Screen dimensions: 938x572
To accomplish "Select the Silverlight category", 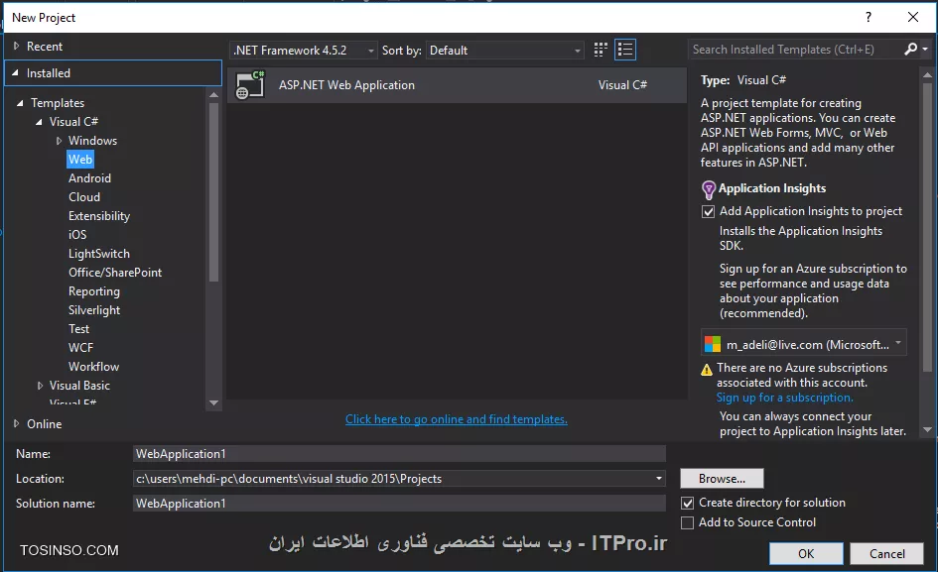I will coord(94,309).
